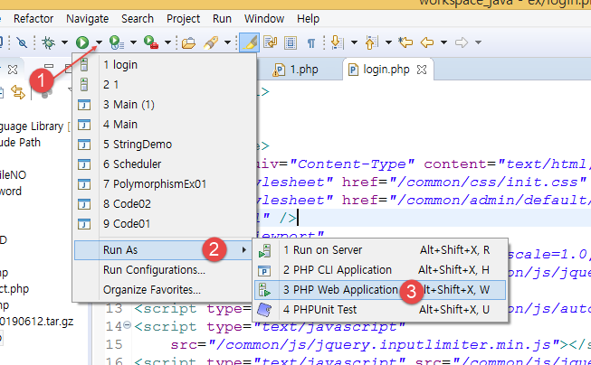This screenshot has height=365, width=591.
Task: Open the Previous Annotation dropdown arrow
Action: coord(388,42)
